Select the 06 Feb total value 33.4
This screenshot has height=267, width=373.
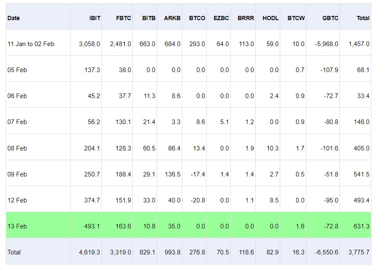(x=363, y=96)
